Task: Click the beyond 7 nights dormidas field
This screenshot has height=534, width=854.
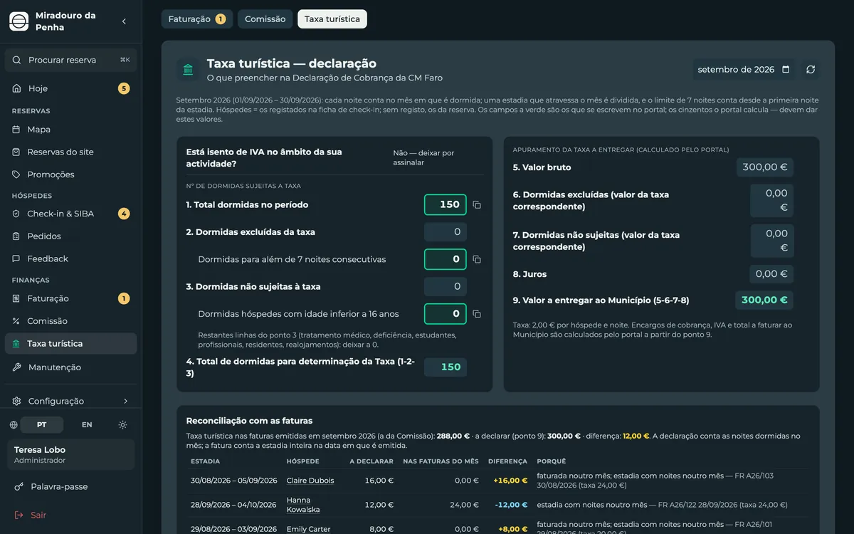Action: tap(446, 260)
